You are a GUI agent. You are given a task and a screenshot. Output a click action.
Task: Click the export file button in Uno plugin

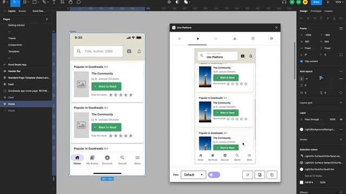coord(259,175)
